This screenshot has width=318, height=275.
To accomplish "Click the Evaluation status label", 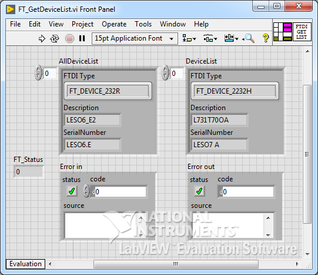I will coord(25,264).
